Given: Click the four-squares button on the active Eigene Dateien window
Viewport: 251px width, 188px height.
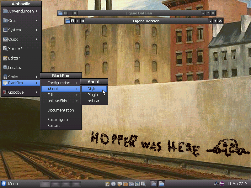Looking at the screenshot, I should tap(83, 21).
